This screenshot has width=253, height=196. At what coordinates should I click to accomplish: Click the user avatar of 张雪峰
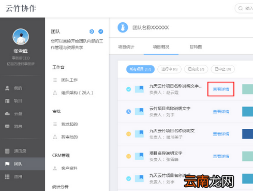[21, 37]
